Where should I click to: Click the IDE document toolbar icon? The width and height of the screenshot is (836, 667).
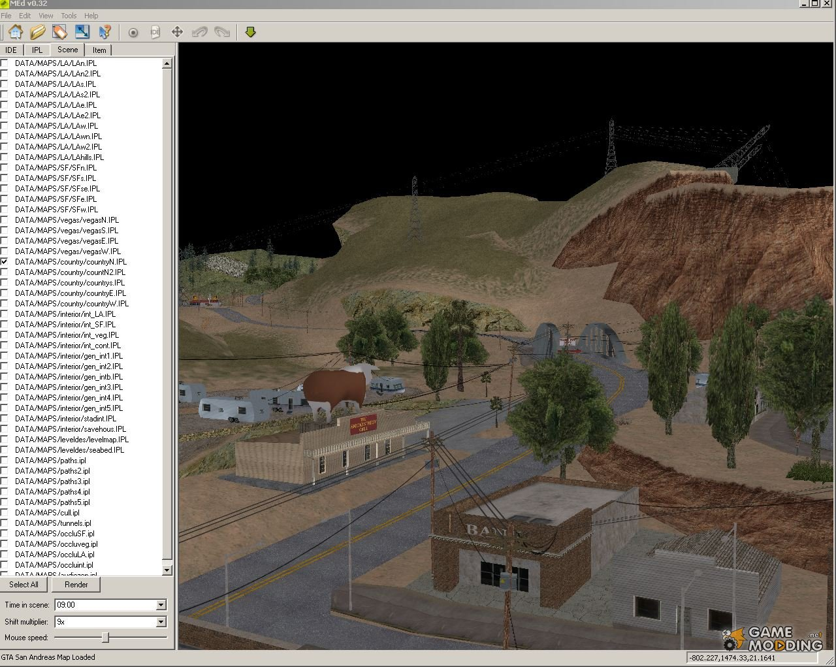155,31
